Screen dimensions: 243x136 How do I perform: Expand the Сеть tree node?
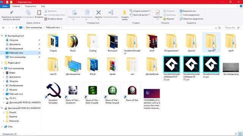[x=2, y=127]
